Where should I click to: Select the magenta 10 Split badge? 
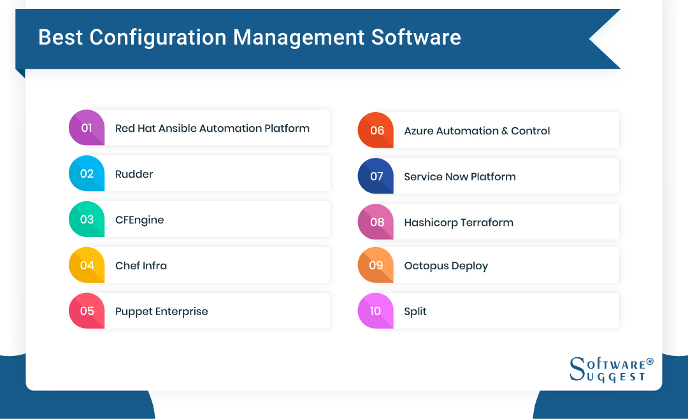click(375, 311)
